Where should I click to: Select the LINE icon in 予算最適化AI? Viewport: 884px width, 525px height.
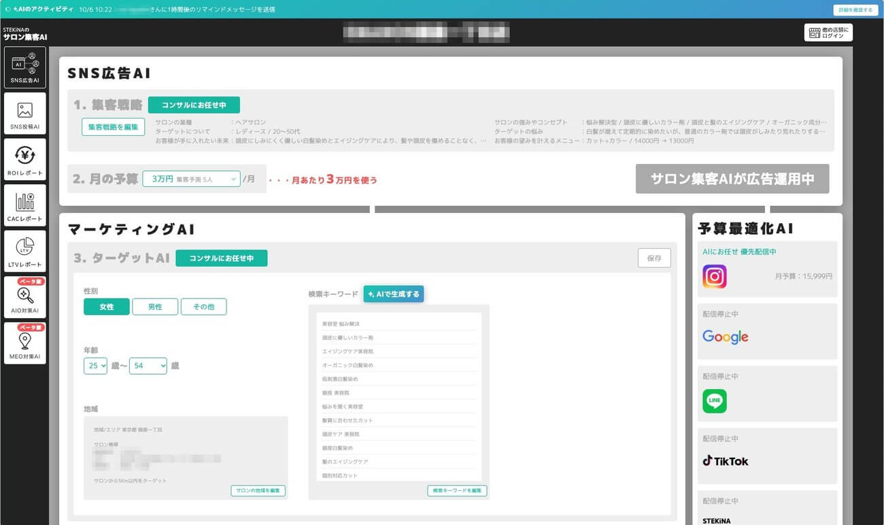715,401
